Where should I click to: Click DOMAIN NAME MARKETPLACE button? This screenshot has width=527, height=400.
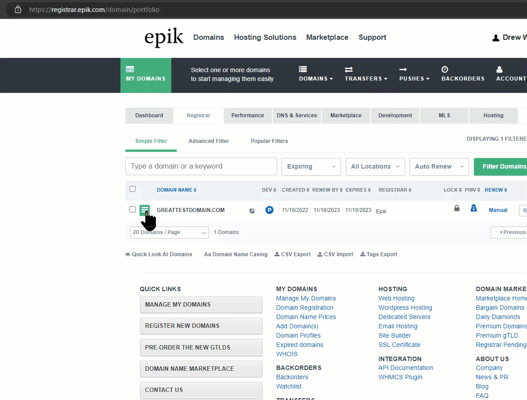pyautogui.click(x=201, y=369)
